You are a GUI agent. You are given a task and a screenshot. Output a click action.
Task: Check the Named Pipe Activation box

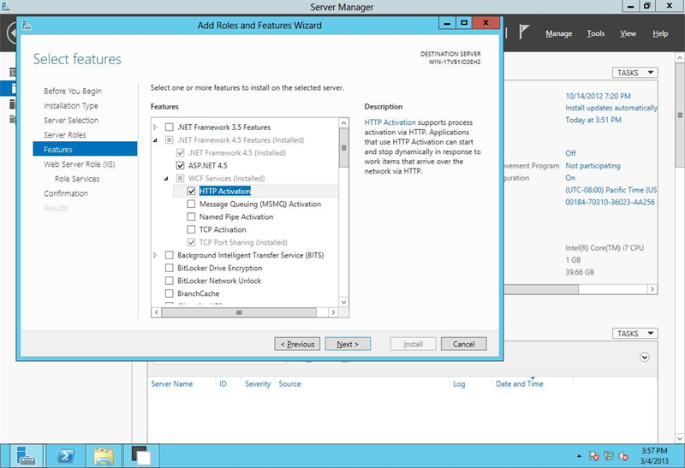(191, 216)
